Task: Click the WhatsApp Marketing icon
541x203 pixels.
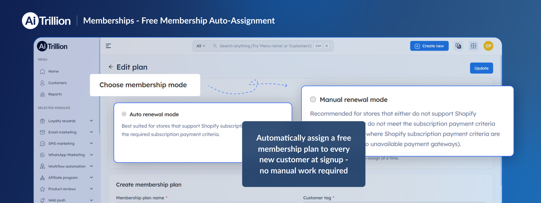Action: pyautogui.click(x=42, y=155)
